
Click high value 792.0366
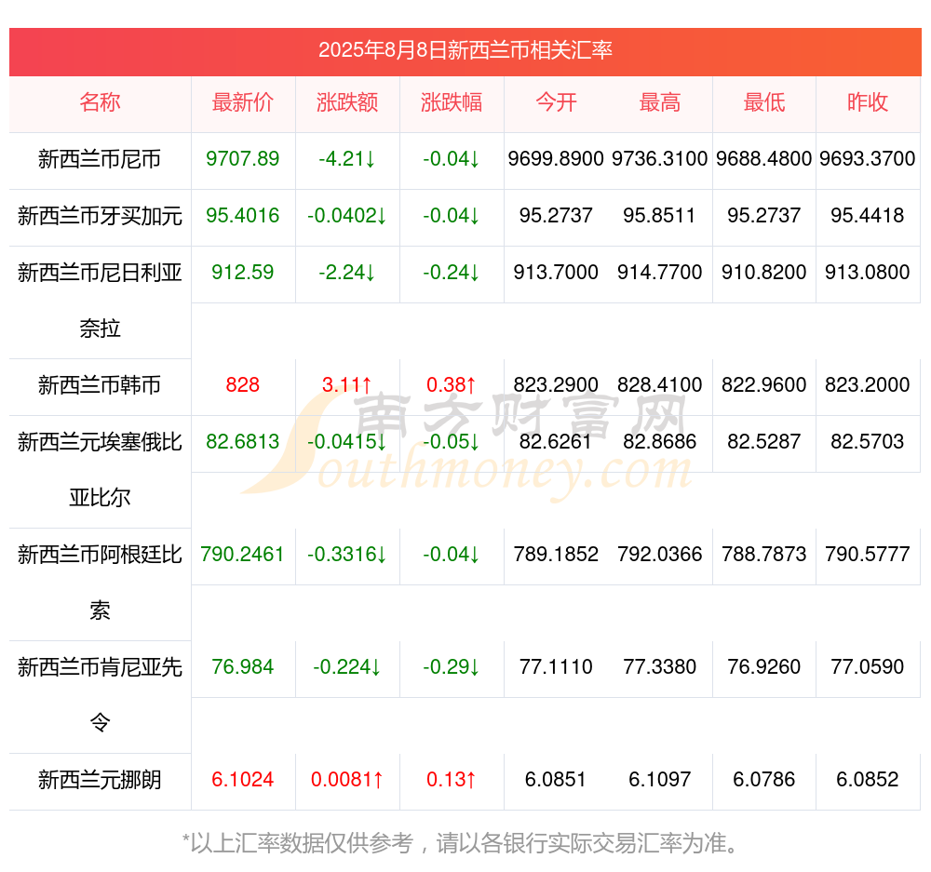click(x=660, y=554)
